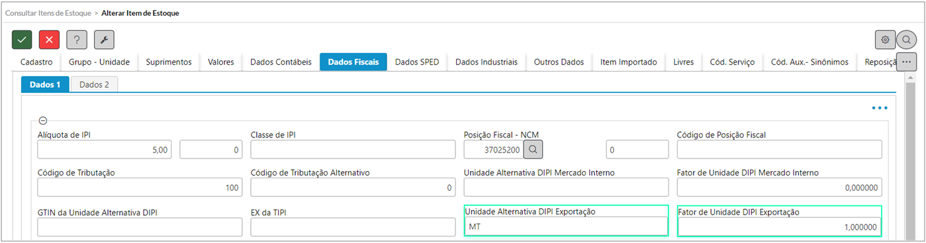Confirm changes with the green checkmark button
The height and width of the screenshot is (243, 926).
pyautogui.click(x=22, y=40)
